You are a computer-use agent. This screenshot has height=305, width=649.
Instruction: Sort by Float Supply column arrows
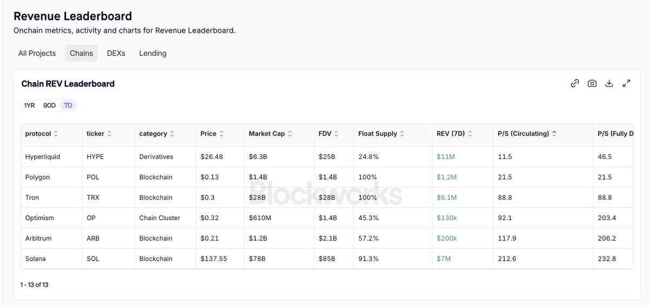coord(402,134)
